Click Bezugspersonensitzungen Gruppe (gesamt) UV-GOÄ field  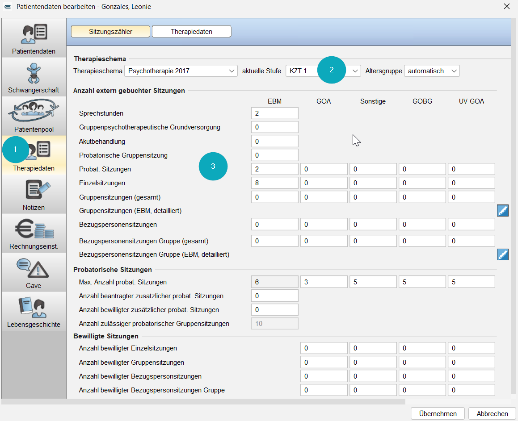472,241
